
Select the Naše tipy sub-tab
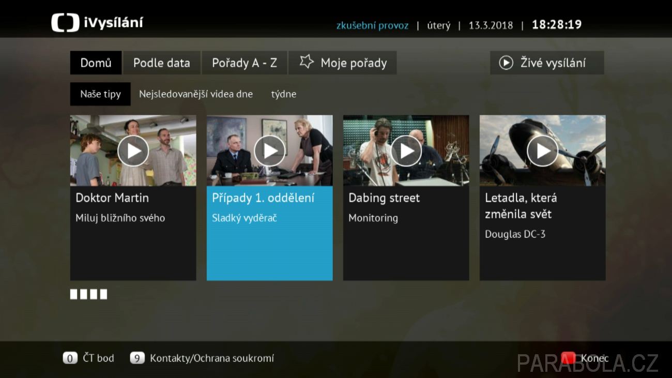100,94
